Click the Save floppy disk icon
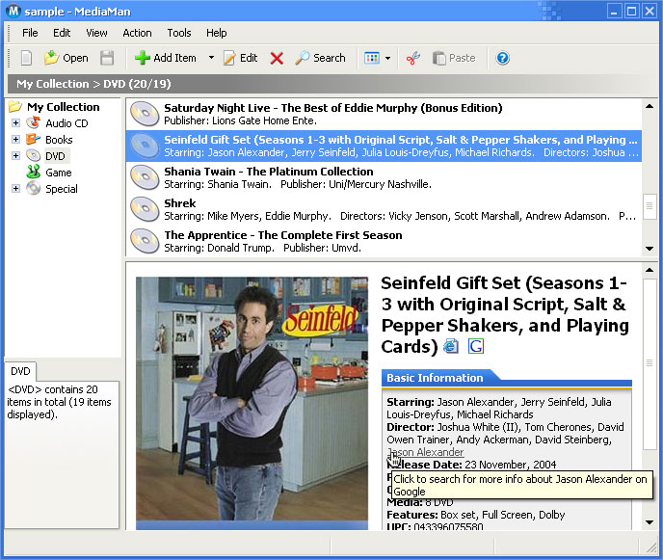663x560 pixels. click(x=107, y=58)
